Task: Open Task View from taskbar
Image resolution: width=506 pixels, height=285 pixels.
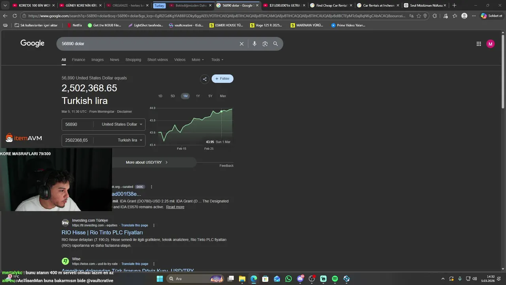Action: (230, 279)
